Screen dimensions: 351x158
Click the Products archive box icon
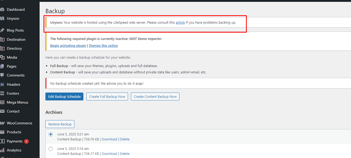click(x=2, y=132)
